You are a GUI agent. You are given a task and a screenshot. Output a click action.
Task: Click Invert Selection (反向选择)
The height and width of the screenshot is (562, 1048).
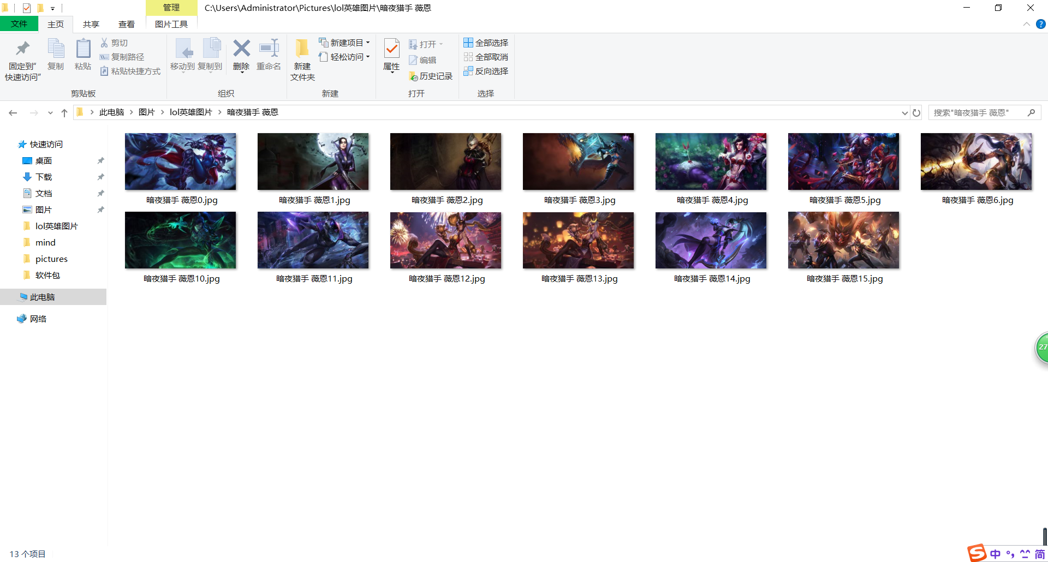(x=486, y=71)
